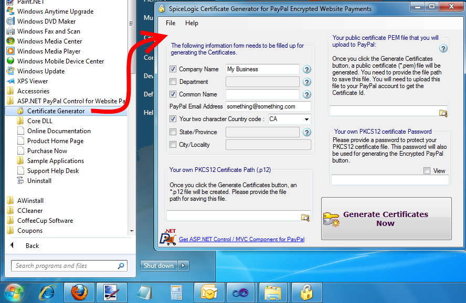Uncheck the Company Name checkbox
Screen dimensions: 466x303
pos(173,69)
